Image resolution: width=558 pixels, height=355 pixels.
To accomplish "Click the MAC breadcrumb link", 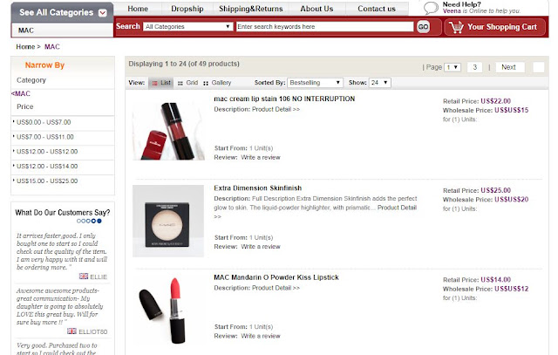I will click(52, 46).
